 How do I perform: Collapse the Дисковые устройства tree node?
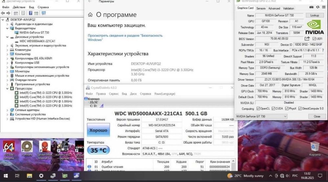(x=7, y=37)
